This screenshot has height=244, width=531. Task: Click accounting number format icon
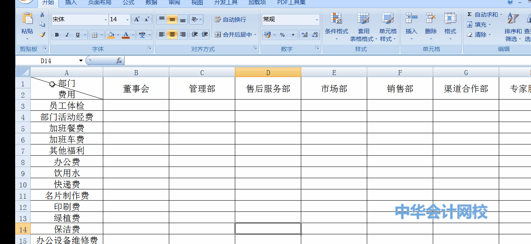point(267,35)
